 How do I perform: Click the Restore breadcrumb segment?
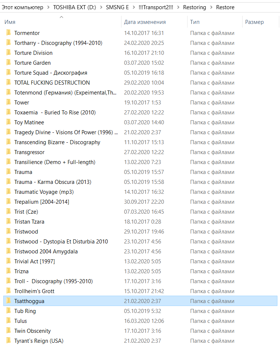(225, 7)
